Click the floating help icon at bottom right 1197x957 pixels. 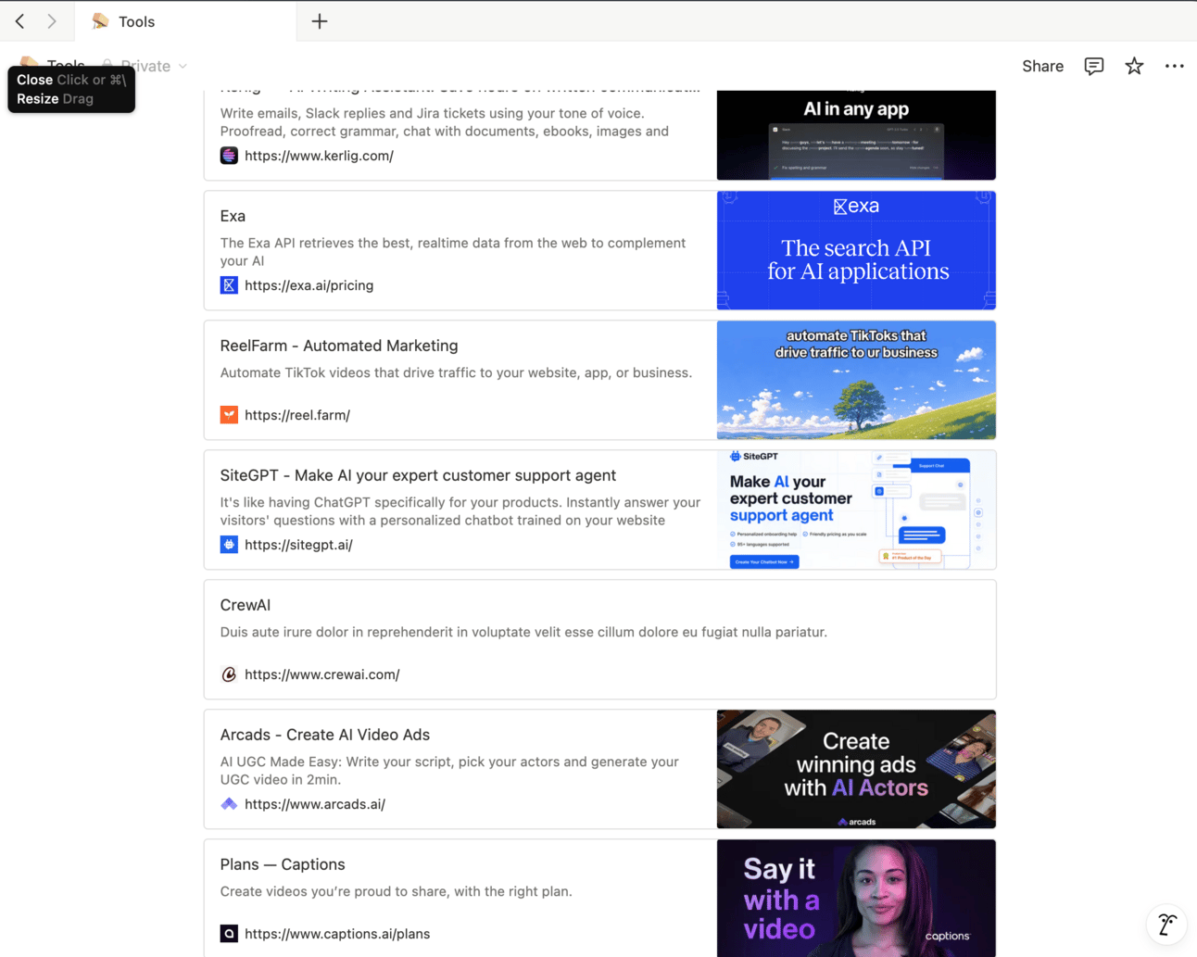(x=1166, y=924)
